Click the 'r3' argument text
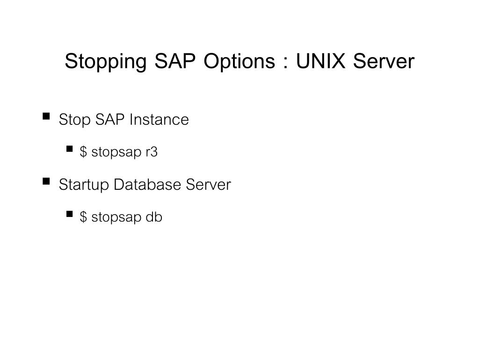This screenshot has height=359, width=479. click(152, 152)
